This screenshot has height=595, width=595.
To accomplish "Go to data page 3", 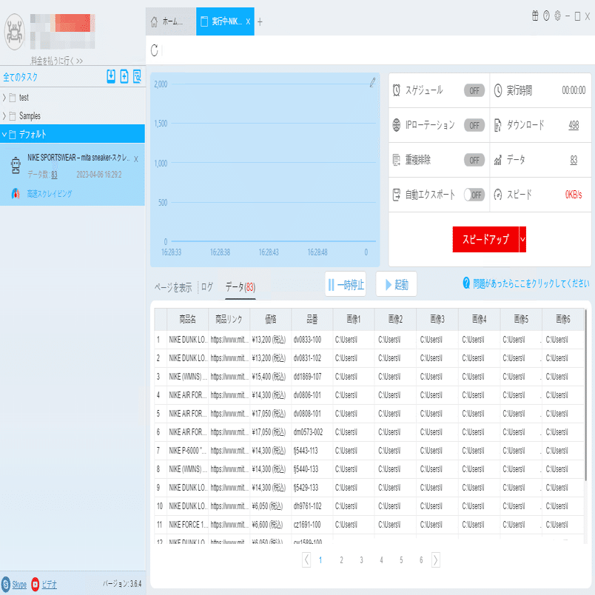I will point(361,560).
